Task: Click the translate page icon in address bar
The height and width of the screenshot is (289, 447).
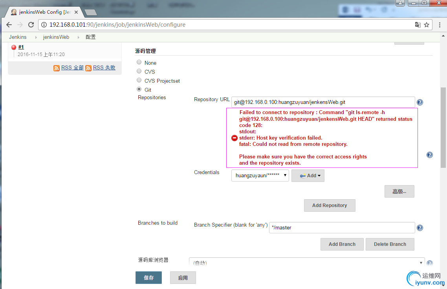Action: 418,25
